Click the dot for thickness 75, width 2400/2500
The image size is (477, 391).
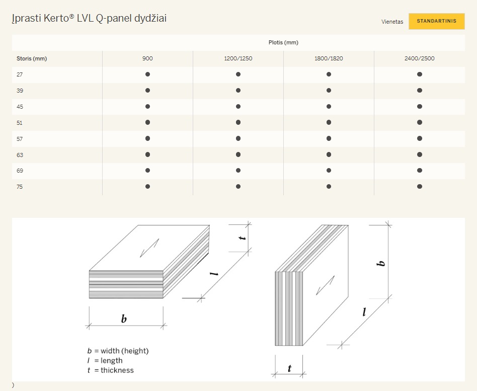[419, 187]
